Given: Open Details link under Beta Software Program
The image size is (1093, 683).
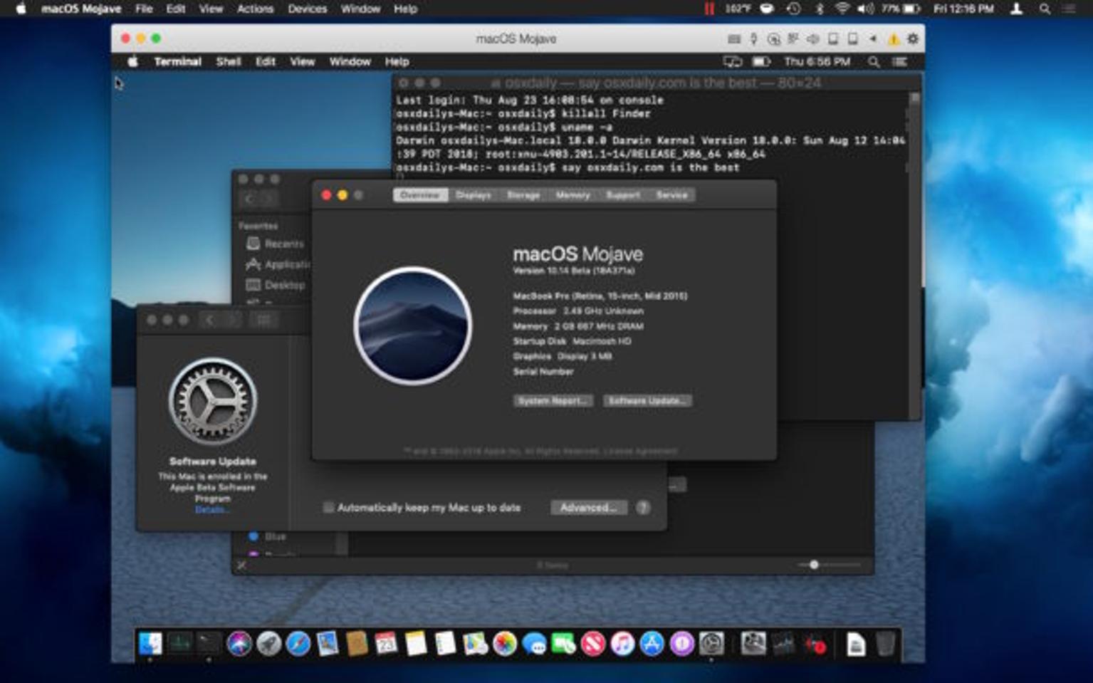Looking at the screenshot, I should 211,510.
